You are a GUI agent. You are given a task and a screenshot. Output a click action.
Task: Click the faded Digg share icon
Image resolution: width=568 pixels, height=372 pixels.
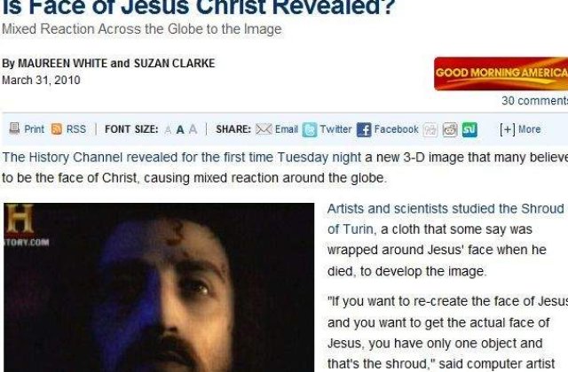tap(430, 129)
